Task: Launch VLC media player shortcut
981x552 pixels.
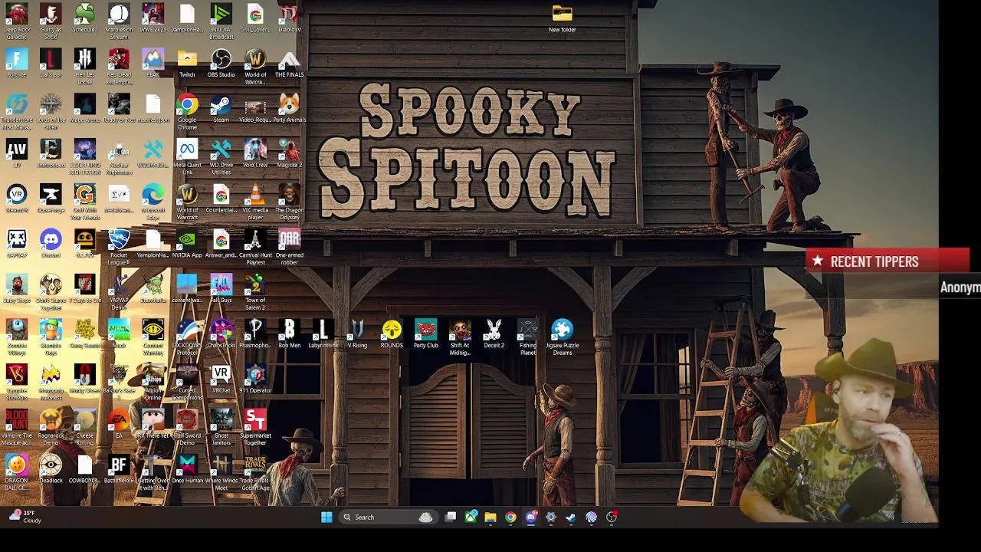Action: 255,202
